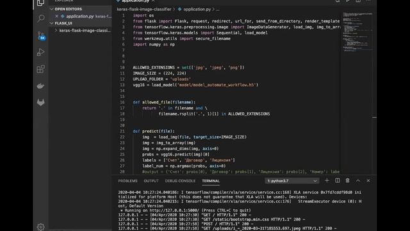Viewport: 410px width, 231px height.
Task: Open the GitLab view icon
Action: click(40, 103)
